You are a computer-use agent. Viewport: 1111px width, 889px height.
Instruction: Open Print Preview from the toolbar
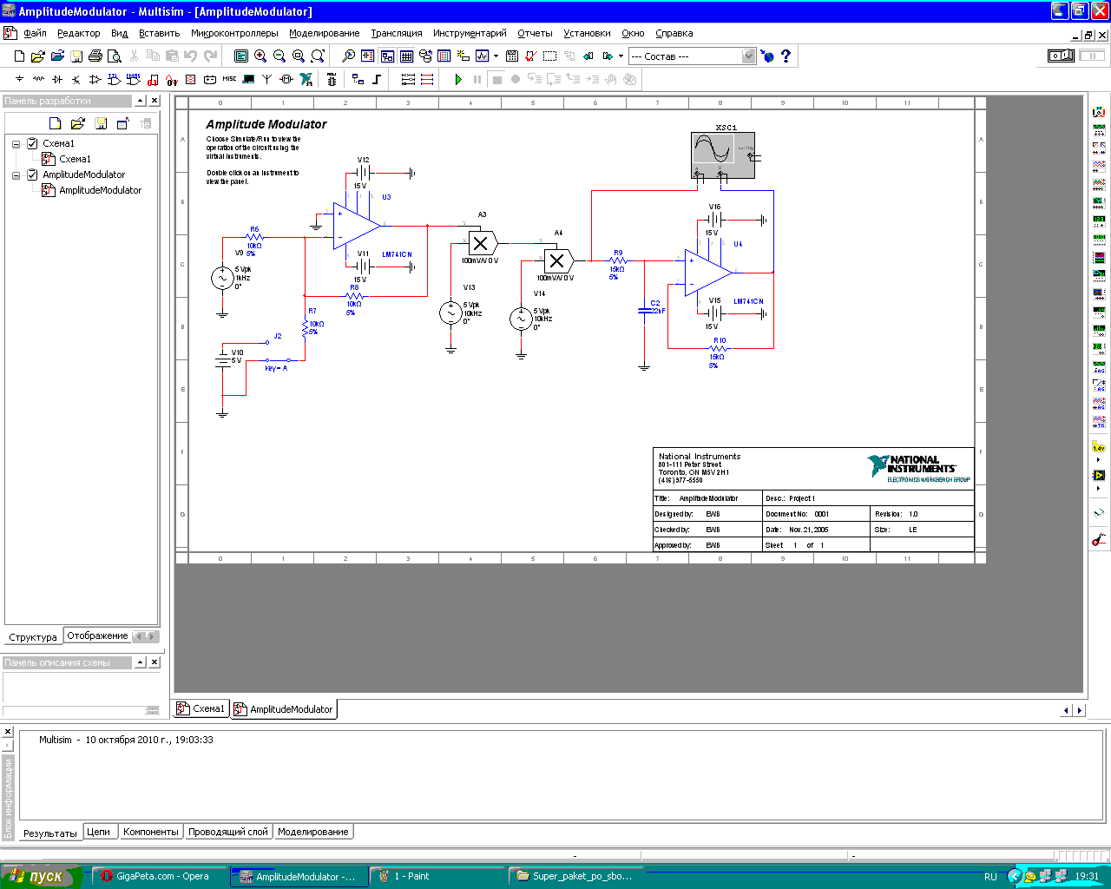114,56
